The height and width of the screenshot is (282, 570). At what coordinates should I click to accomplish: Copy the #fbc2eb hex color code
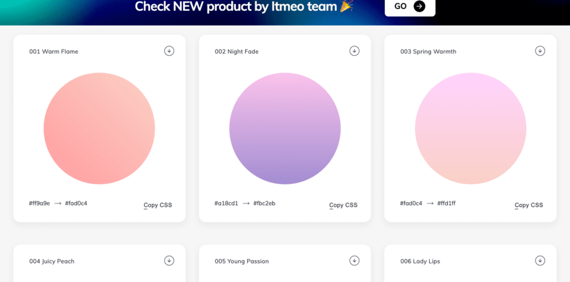[x=264, y=203]
